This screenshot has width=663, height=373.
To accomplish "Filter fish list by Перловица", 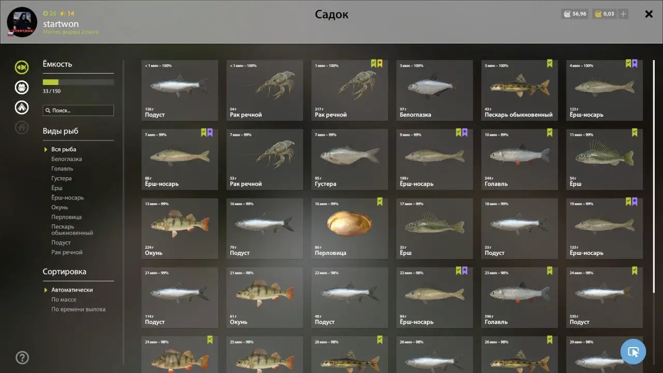I will (66, 217).
